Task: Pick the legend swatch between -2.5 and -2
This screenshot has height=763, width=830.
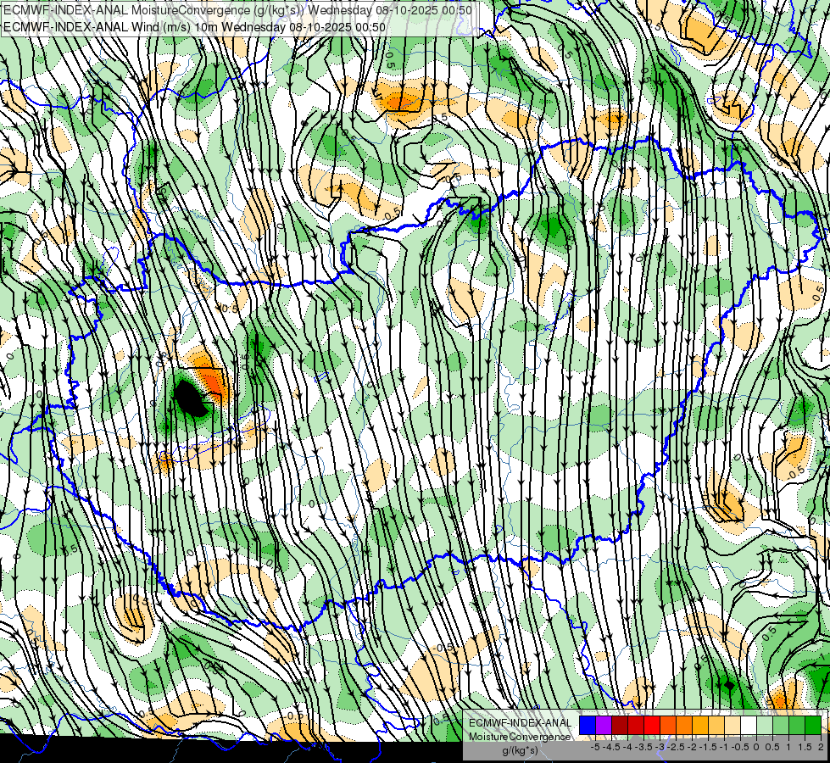Action: pyautogui.click(x=684, y=726)
